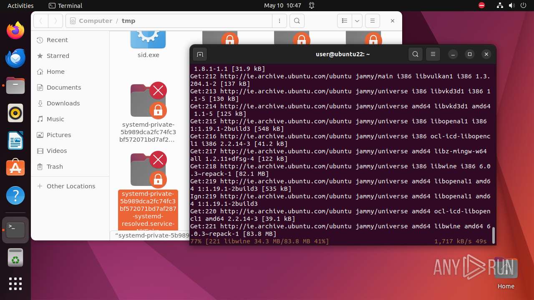Open Firefox from the dock
Screen dimensions: 534x300
tap(15, 30)
